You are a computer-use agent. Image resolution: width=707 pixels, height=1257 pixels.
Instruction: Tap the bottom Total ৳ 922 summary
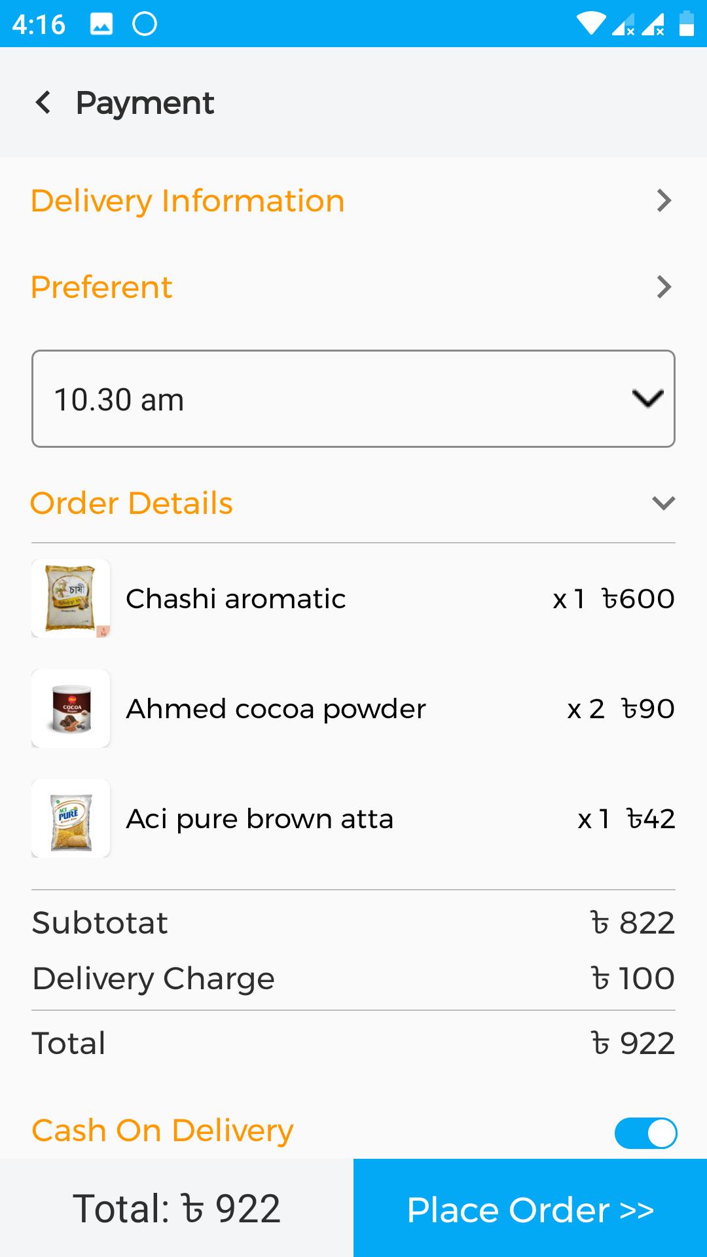click(x=177, y=1209)
